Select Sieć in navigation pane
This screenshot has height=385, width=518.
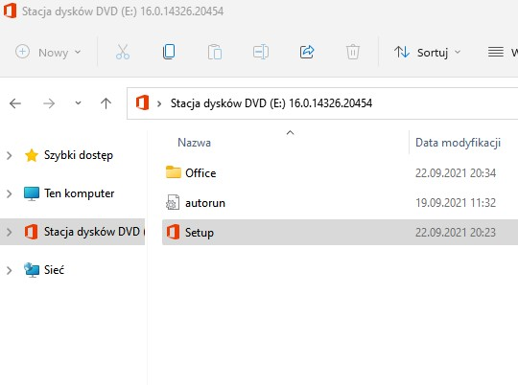pyautogui.click(x=54, y=270)
